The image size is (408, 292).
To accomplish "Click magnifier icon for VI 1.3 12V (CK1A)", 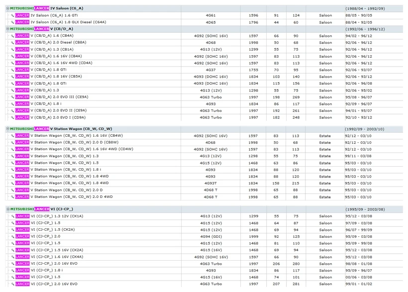I will click(12, 216).
